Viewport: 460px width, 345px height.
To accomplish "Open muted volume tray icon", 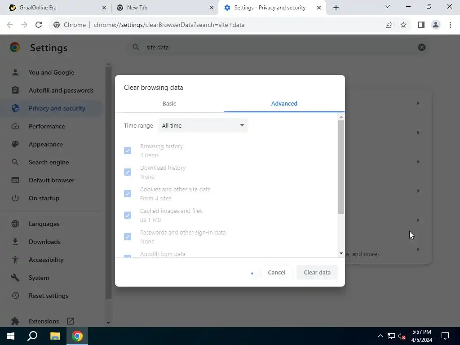I will click(402, 336).
